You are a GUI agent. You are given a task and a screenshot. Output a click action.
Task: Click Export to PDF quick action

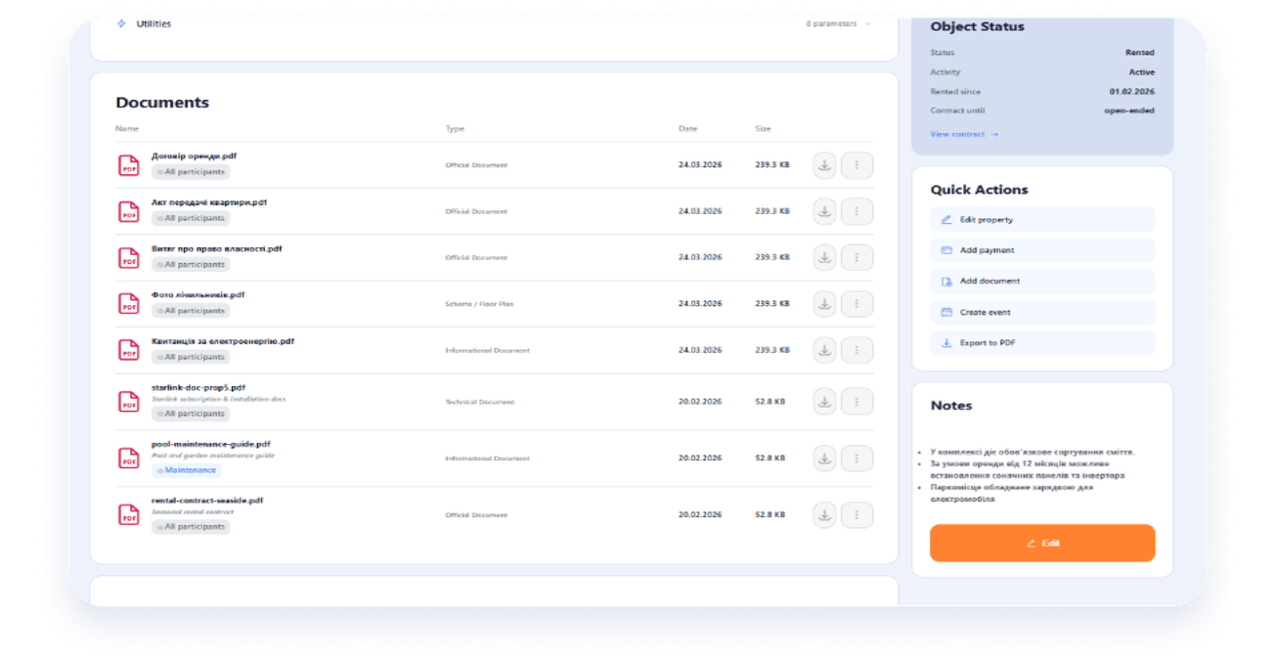tap(1042, 343)
